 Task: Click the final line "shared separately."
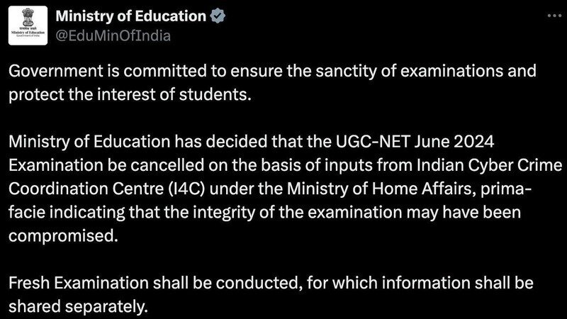pos(79,307)
